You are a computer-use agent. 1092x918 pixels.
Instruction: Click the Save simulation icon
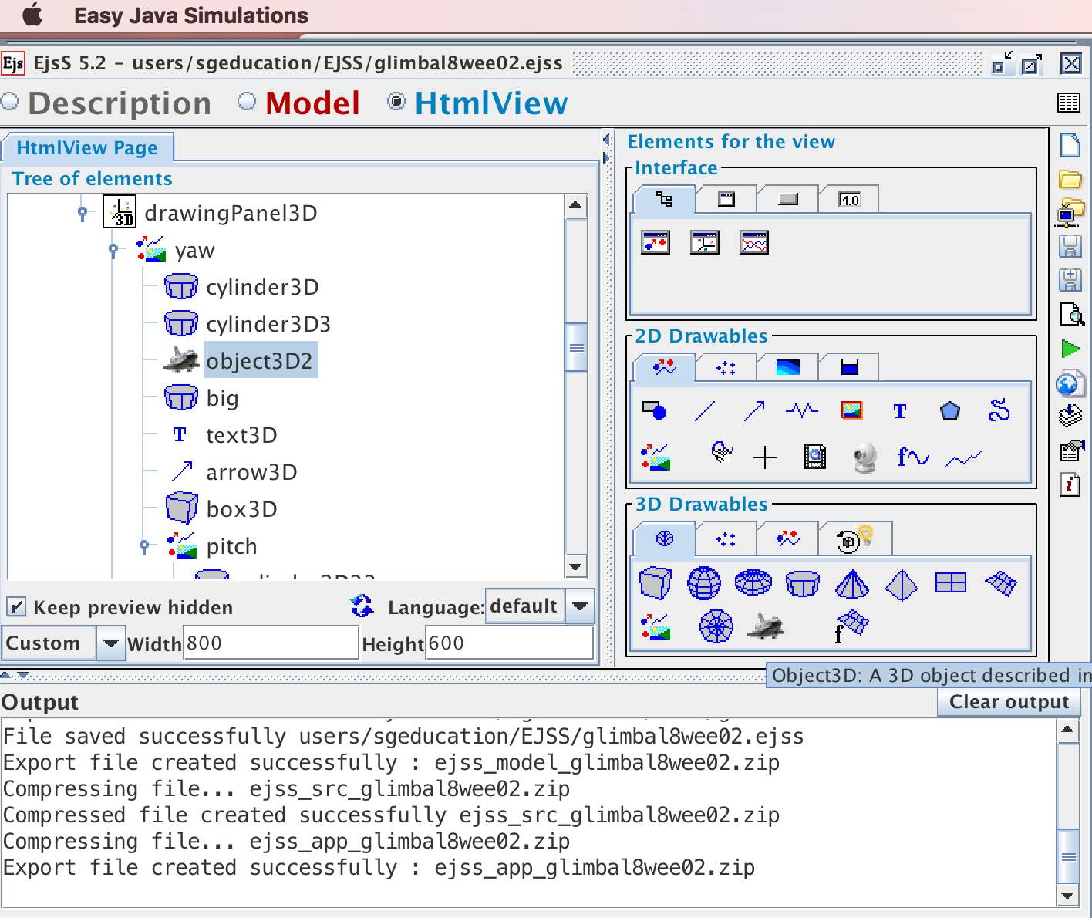1070,246
